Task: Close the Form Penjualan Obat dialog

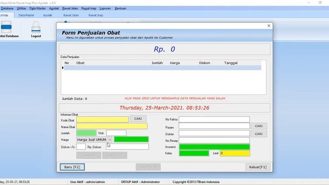Action: 269,26
